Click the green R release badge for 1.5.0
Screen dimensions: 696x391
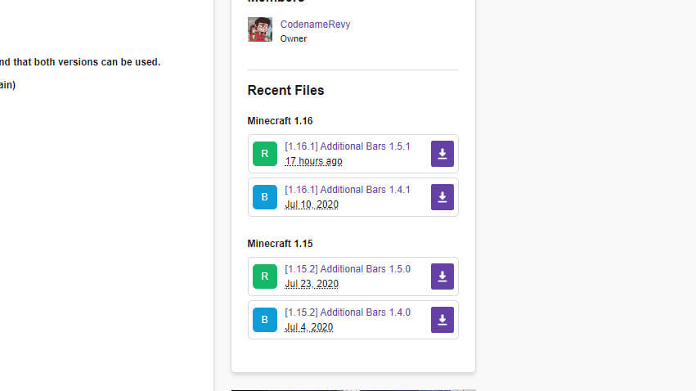click(x=265, y=276)
